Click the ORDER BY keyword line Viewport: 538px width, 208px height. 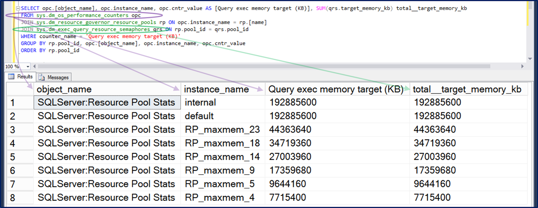tap(33, 51)
